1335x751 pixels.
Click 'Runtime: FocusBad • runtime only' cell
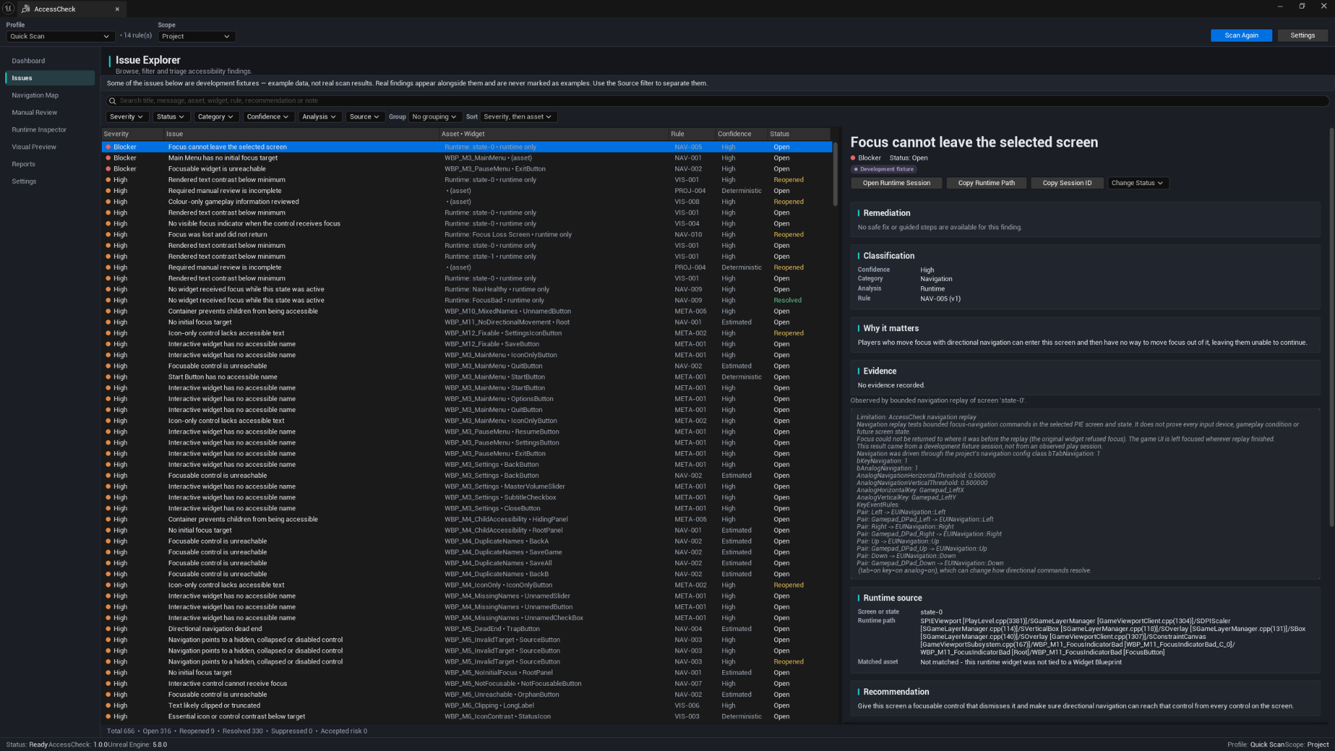pos(494,301)
